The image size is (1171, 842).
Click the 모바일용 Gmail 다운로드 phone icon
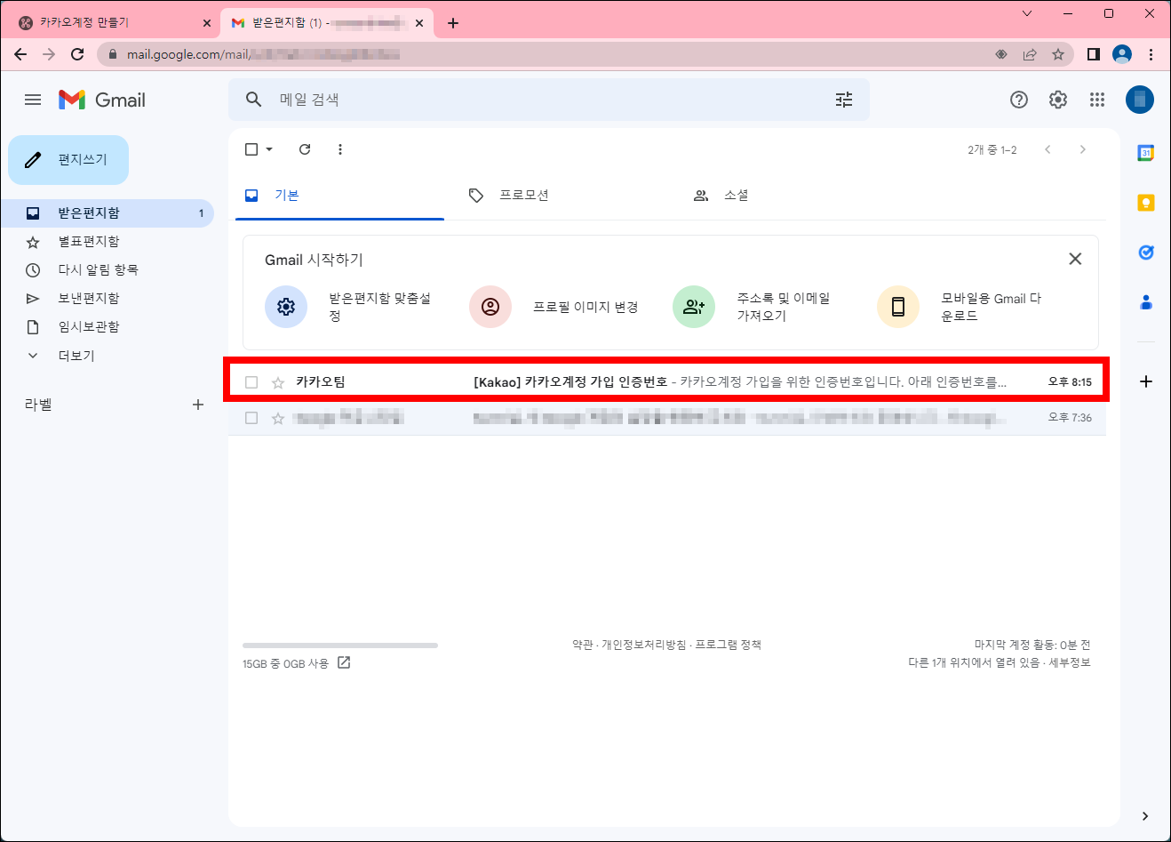(x=898, y=307)
